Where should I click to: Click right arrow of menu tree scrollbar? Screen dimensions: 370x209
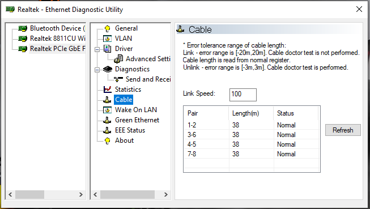tap(166, 195)
